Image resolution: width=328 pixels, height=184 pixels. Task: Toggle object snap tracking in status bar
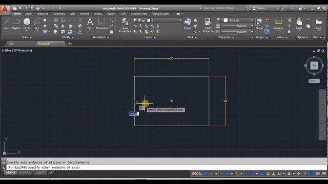[x=246, y=174]
